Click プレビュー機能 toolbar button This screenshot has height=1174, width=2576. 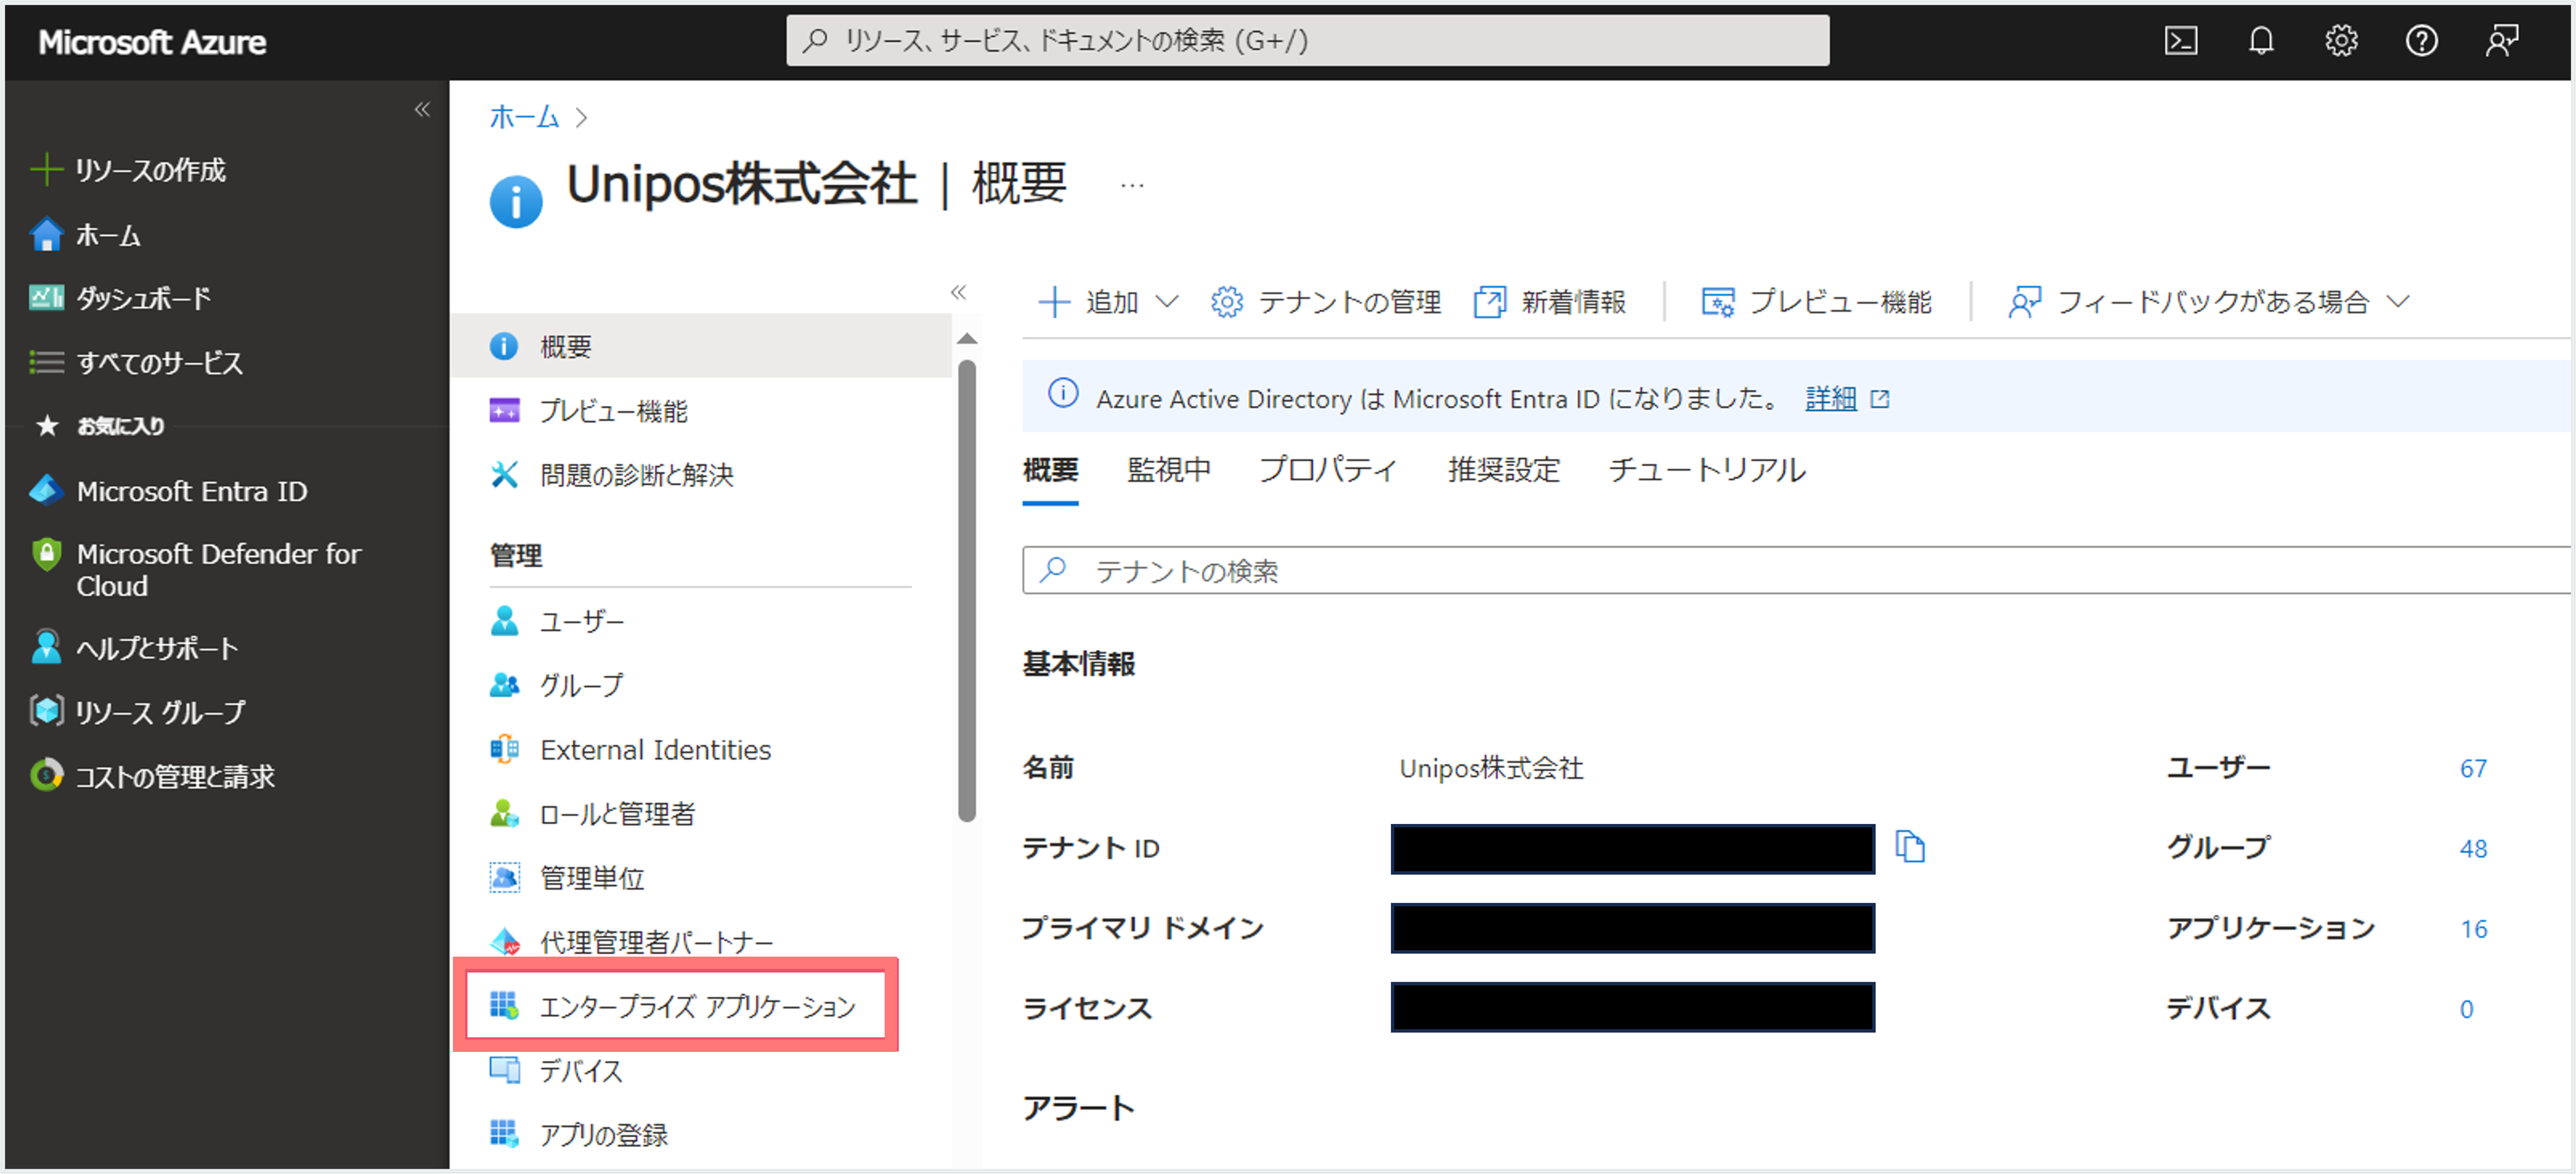(1817, 301)
